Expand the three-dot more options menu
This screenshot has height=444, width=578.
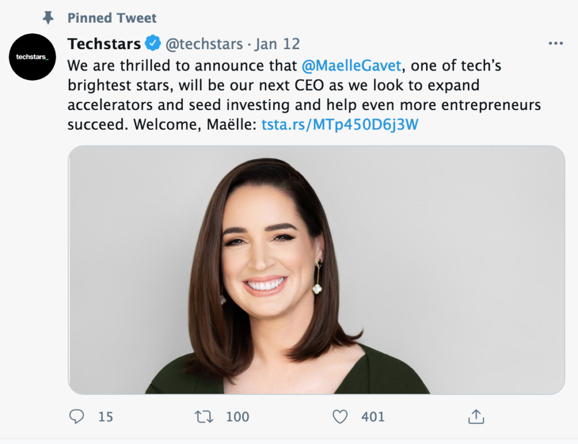[x=555, y=43]
